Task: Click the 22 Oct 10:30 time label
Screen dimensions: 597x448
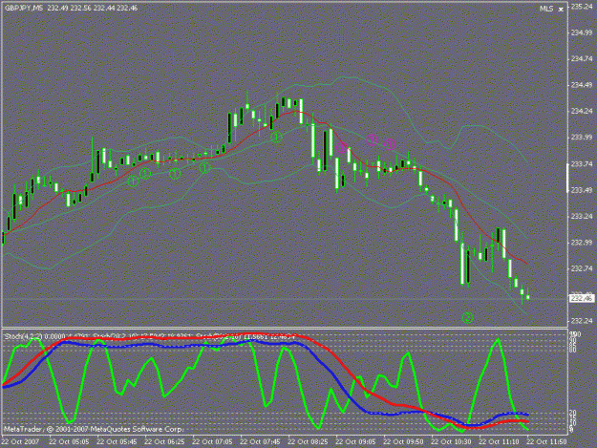Action: pos(451,441)
